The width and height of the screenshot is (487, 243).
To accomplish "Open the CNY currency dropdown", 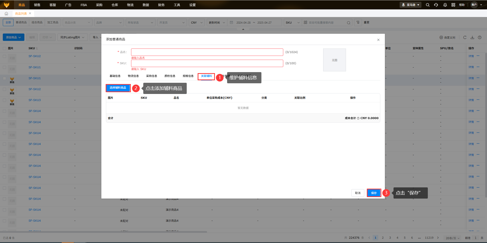I will [197, 23].
